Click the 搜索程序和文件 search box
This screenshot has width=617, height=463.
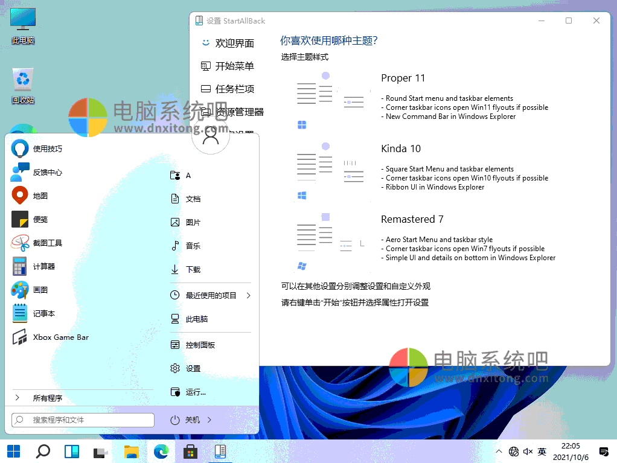[x=83, y=420]
